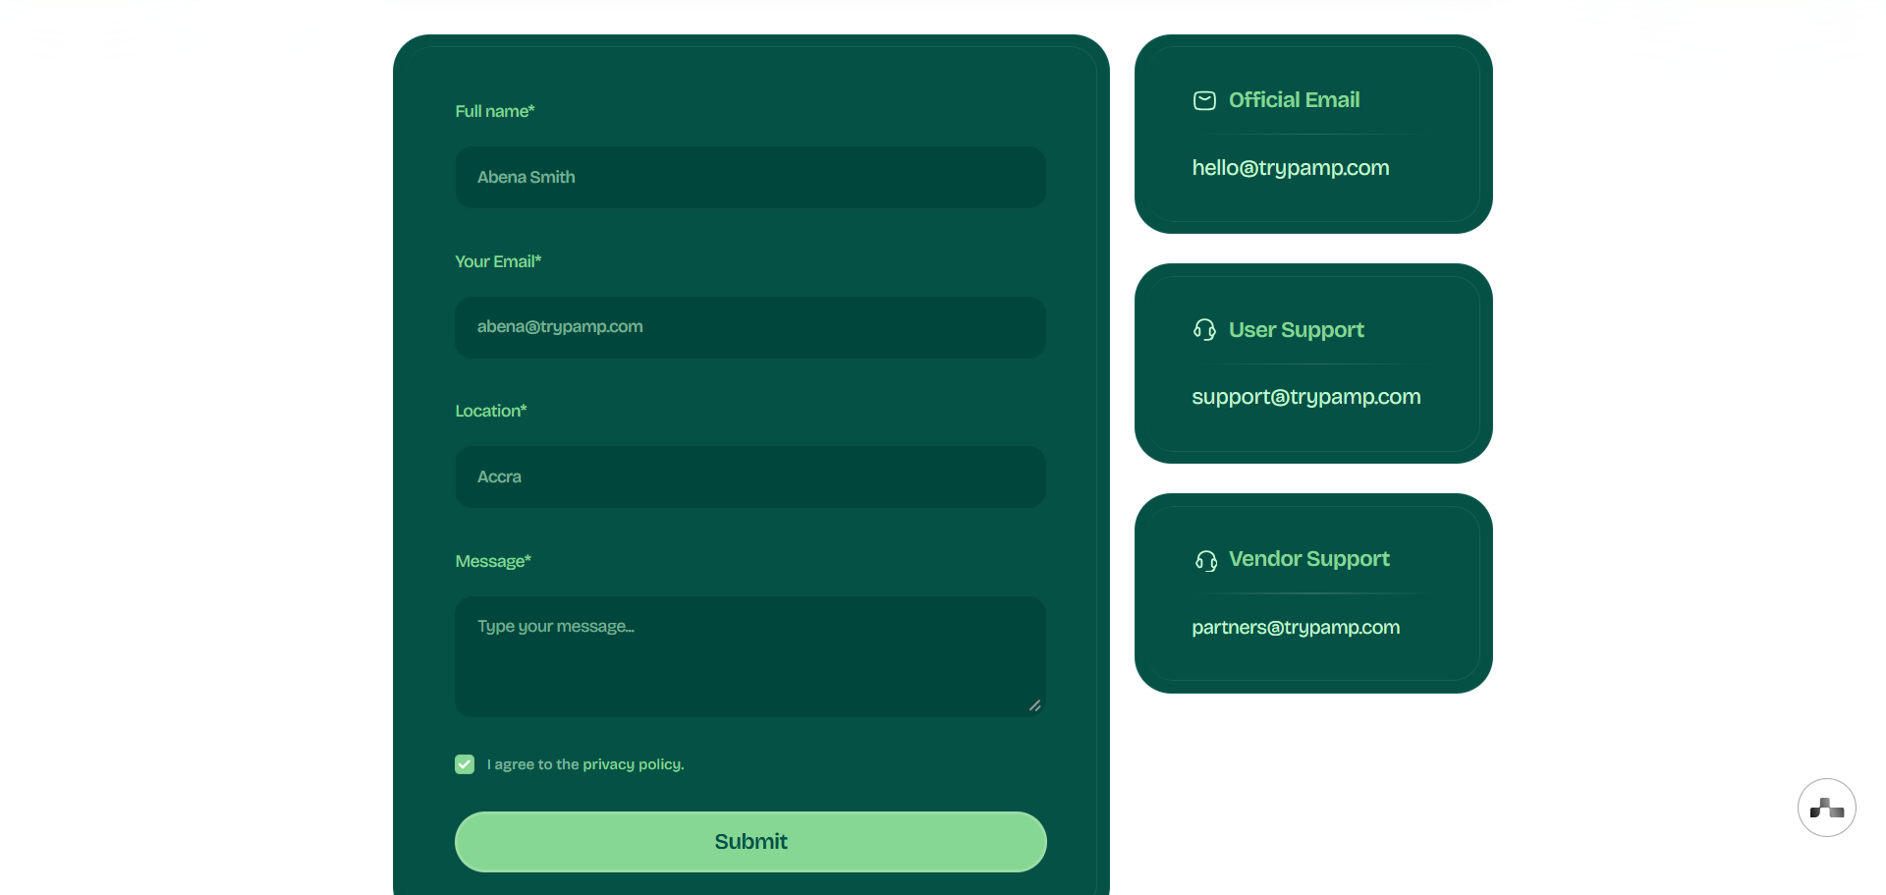1886x895 pixels.
Task: Click the Vendor Support heading
Action: tap(1308, 559)
